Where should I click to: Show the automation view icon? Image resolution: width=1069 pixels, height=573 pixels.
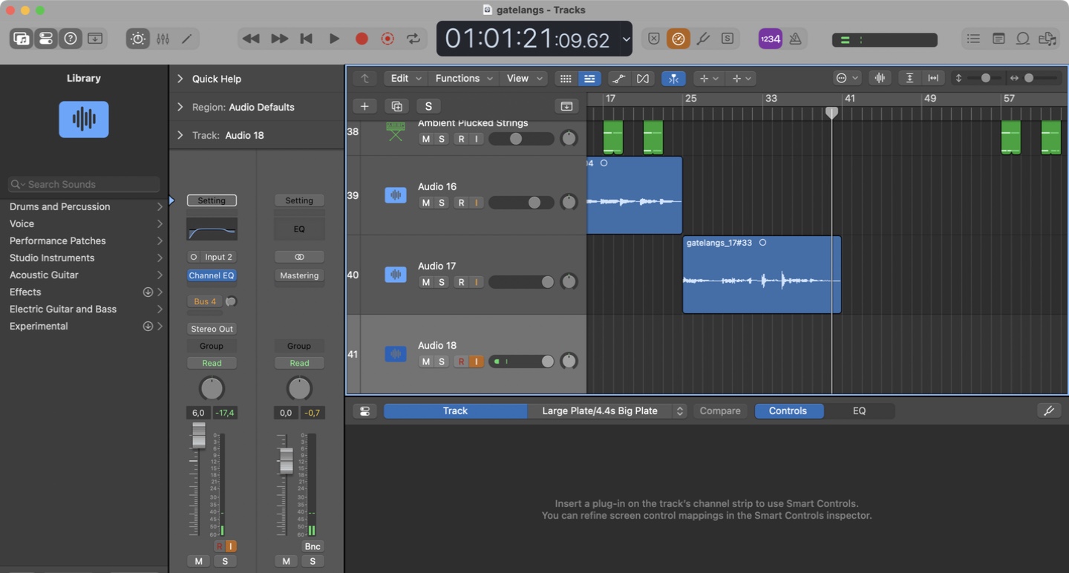click(x=618, y=79)
